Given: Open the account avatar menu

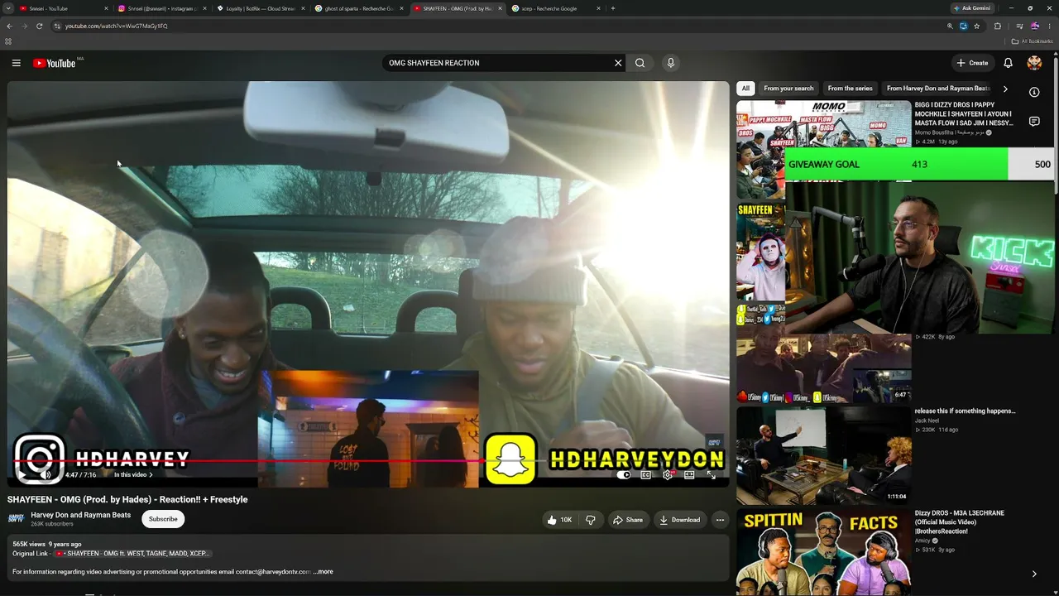Looking at the screenshot, I should (x=1034, y=63).
